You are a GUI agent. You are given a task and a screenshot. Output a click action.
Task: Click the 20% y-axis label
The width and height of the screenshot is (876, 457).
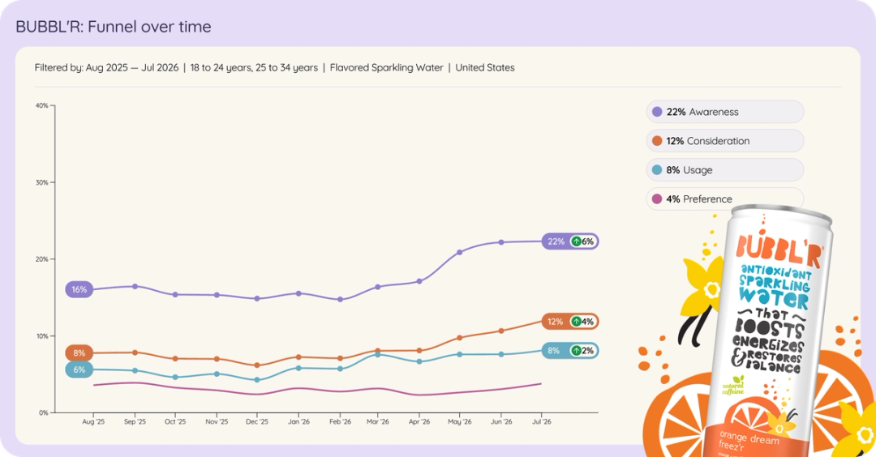(x=42, y=259)
